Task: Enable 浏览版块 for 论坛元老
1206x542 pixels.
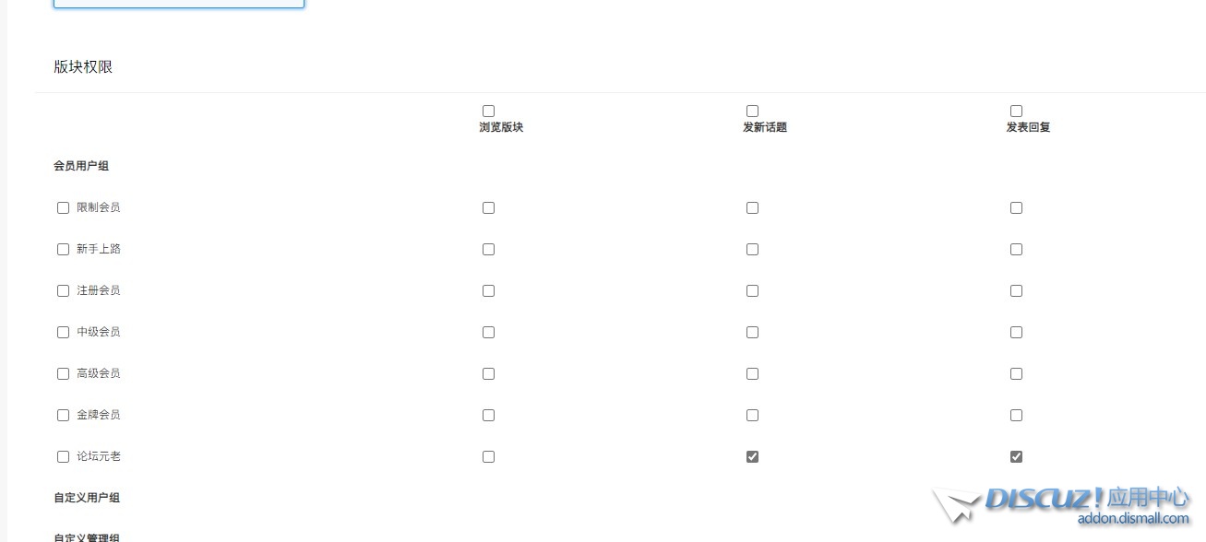Action: pyautogui.click(x=488, y=457)
